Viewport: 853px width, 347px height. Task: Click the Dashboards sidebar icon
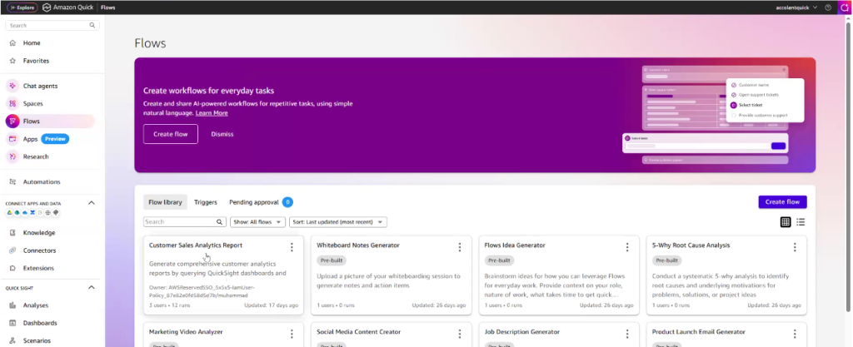(x=12, y=323)
